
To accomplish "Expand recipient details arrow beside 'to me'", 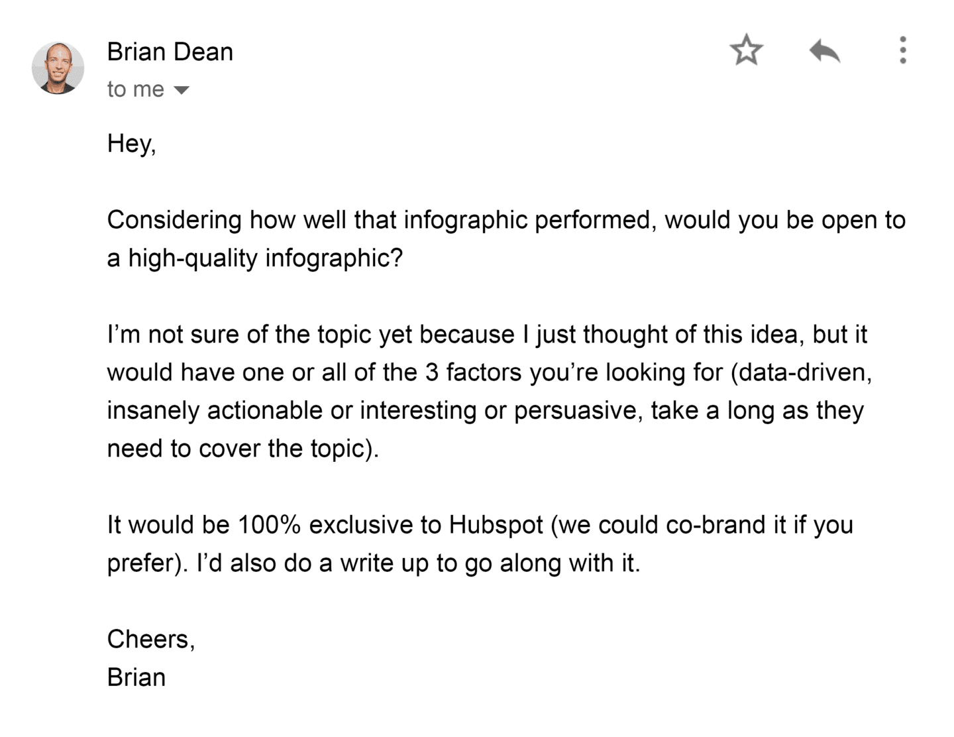I will tap(181, 90).
